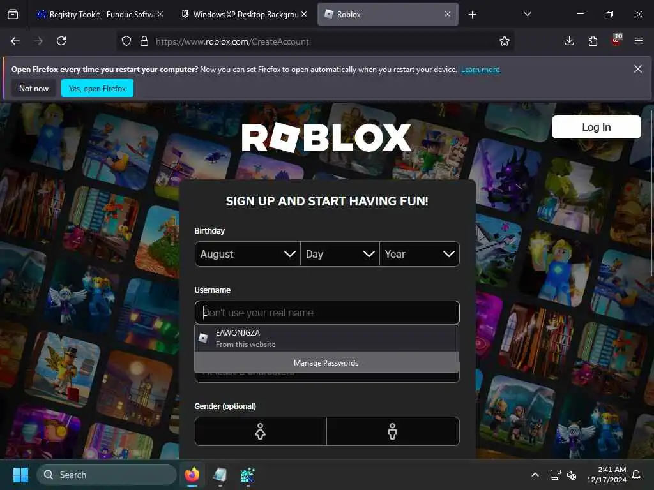List all tabs using the chevron
This screenshot has width=654, height=490.
tap(527, 14)
